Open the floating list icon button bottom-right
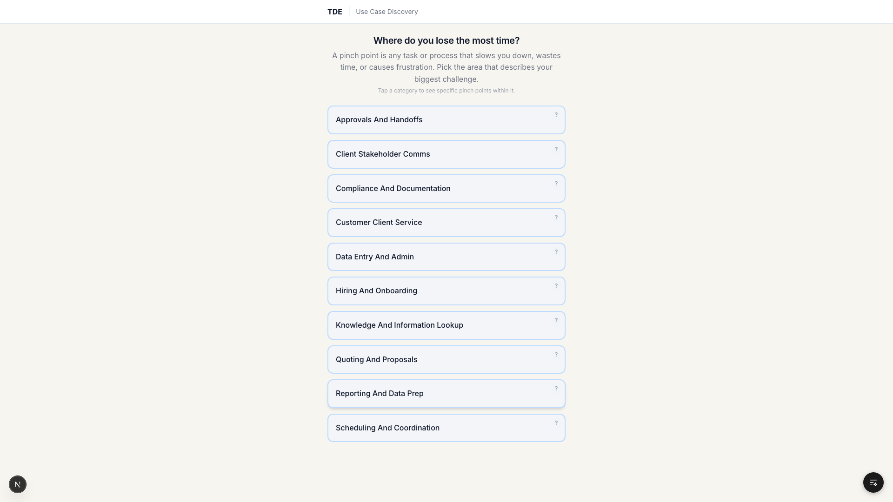Viewport: 893px width, 502px height. [x=873, y=482]
